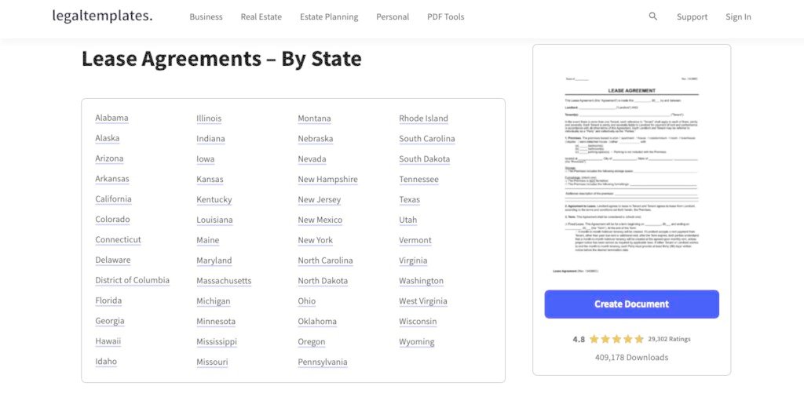
Task: Open the New York lease agreement
Action: point(315,240)
